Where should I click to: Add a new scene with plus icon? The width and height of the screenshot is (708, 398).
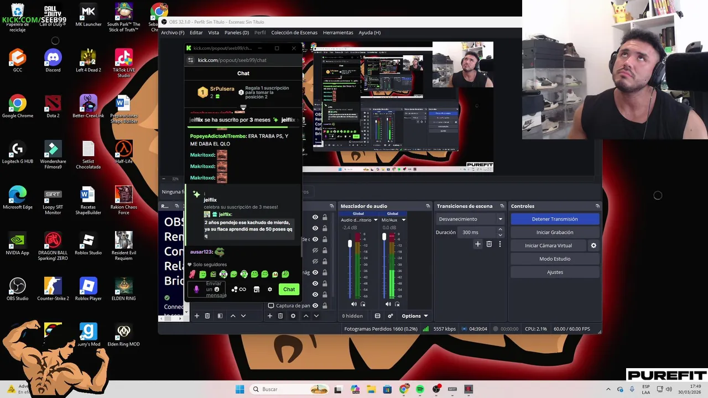click(x=196, y=316)
